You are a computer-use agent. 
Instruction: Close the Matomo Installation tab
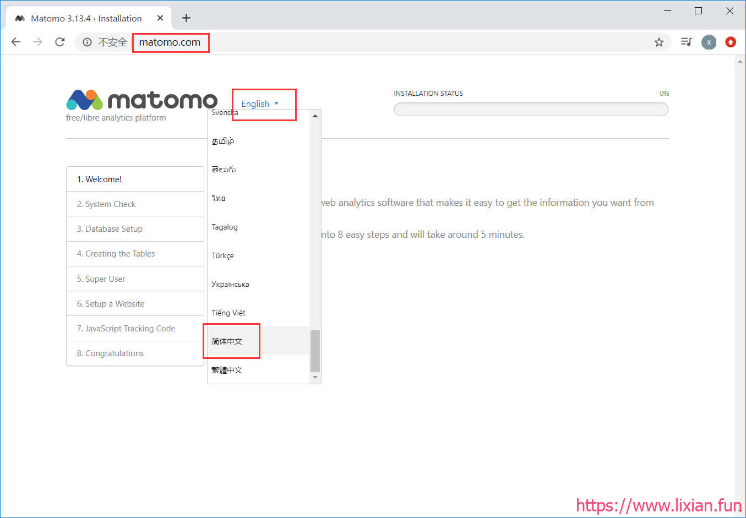[x=160, y=18]
